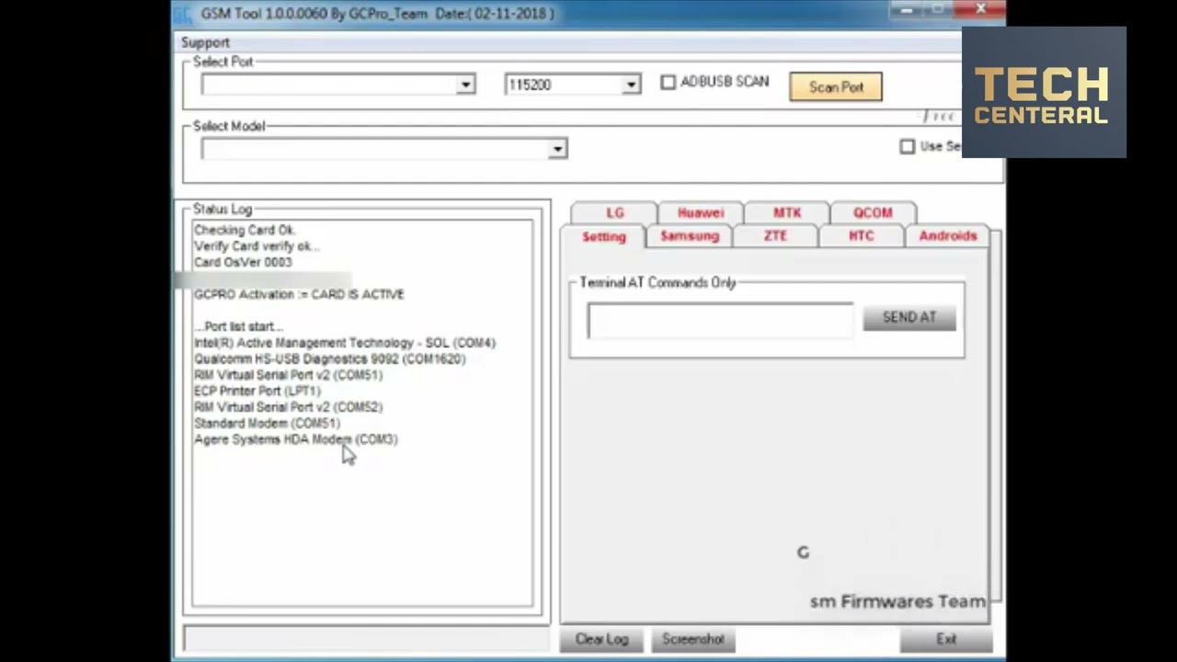1177x662 pixels.
Task: Select the 'Agere Systems HDA Modem (COM3)' entry
Action: 296,439
